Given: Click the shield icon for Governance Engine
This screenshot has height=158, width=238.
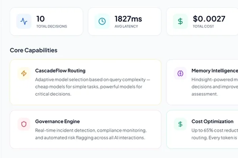Looking at the screenshot, I should click(x=24, y=124).
